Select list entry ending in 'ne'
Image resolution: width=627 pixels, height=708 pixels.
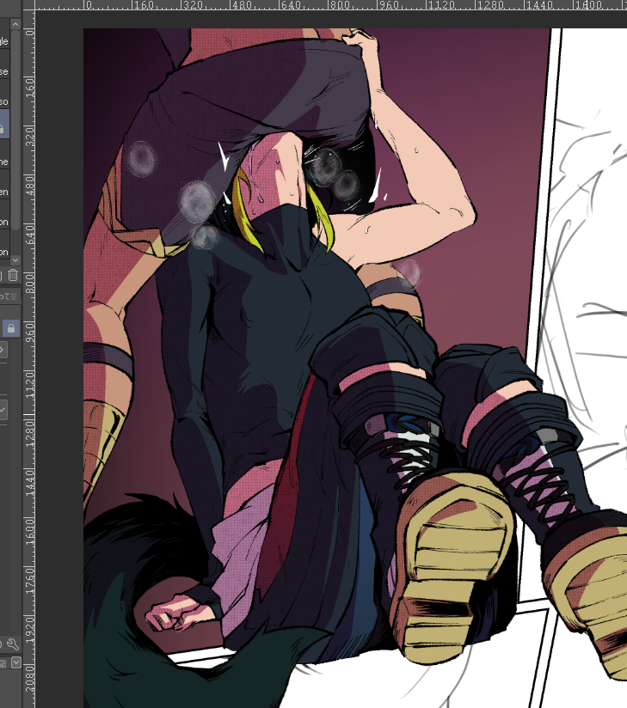pyautogui.click(x=4, y=162)
